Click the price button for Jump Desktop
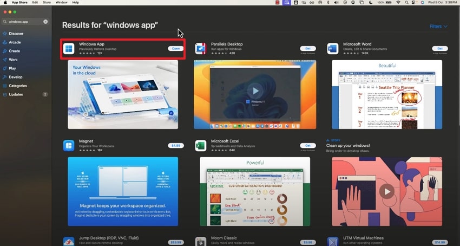The height and width of the screenshot is (246, 460). coord(176,242)
